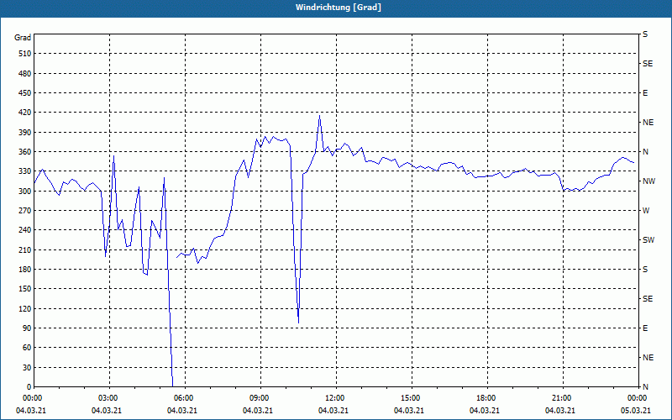Select the "04.03.21" date under 18:00
Screen dimensions: 672x420
pos(485,411)
